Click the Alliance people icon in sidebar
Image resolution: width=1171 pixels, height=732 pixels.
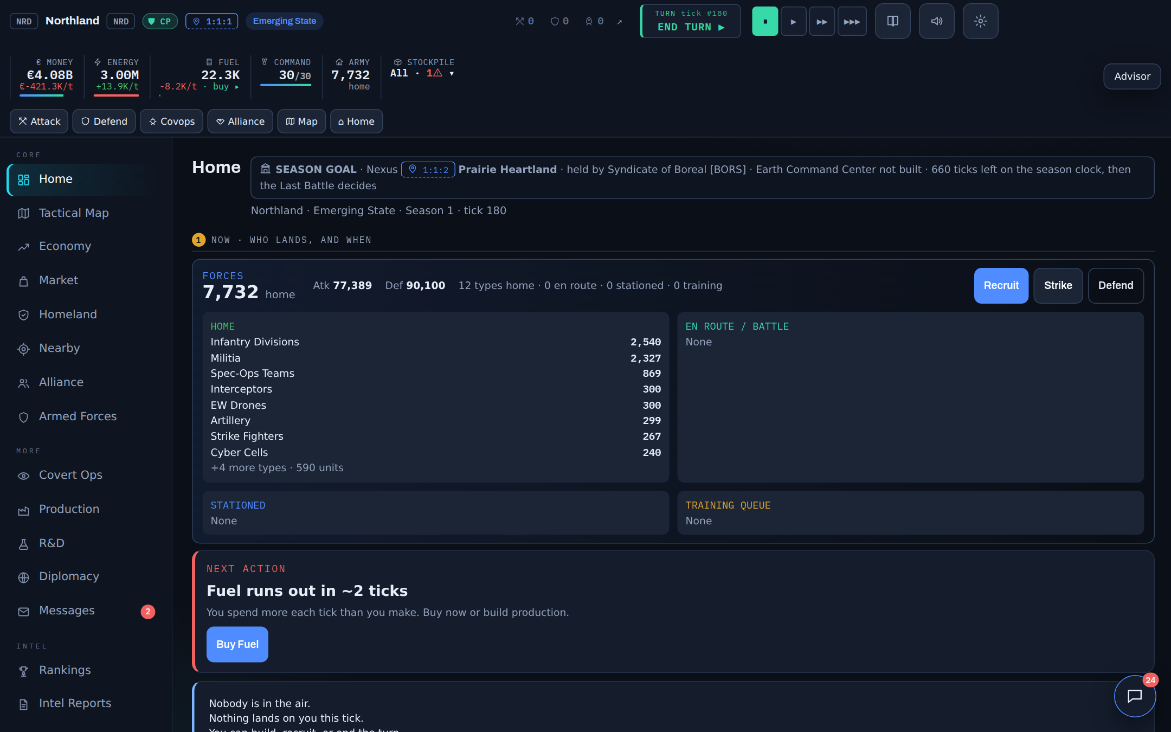point(23,383)
